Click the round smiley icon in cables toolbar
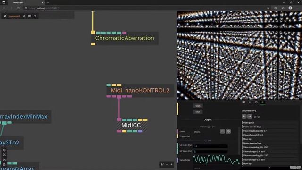This screenshot has height=170, width=302. coord(35,16)
